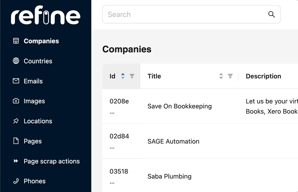Click the Pages document icon
Viewport: 298px width, 192px height.
16,141
